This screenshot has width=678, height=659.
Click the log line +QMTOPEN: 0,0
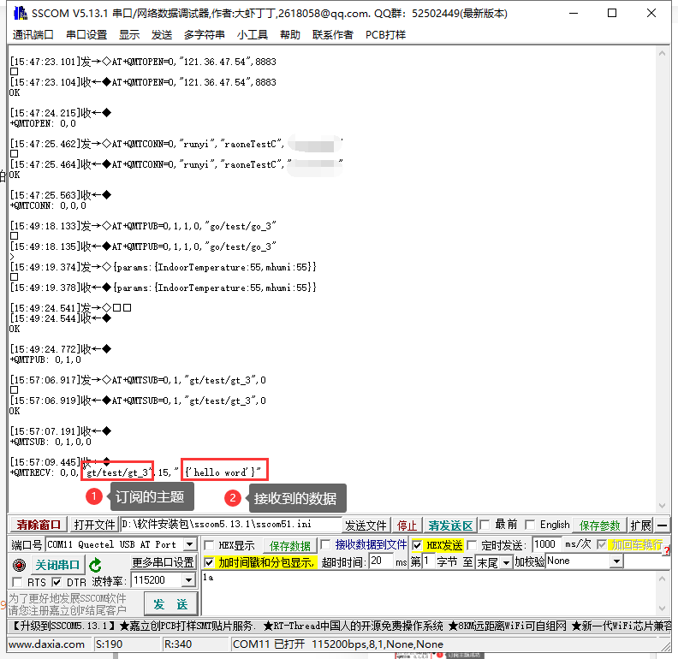(43, 124)
